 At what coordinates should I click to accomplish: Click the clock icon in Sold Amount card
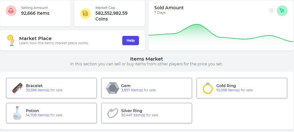(271, 11)
